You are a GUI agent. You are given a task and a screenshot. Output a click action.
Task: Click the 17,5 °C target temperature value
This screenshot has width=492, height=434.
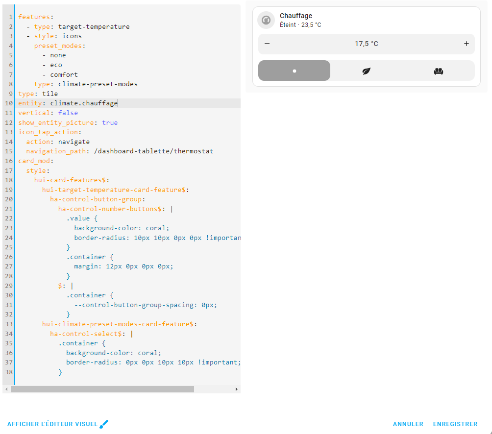(366, 44)
